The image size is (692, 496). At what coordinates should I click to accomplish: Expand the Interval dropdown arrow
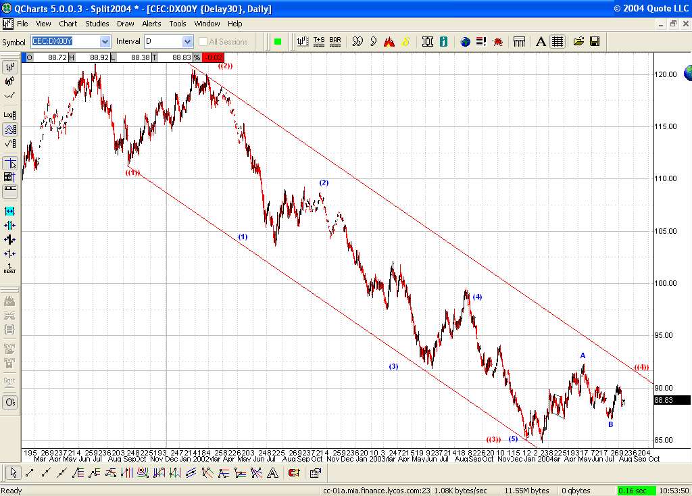[188, 41]
